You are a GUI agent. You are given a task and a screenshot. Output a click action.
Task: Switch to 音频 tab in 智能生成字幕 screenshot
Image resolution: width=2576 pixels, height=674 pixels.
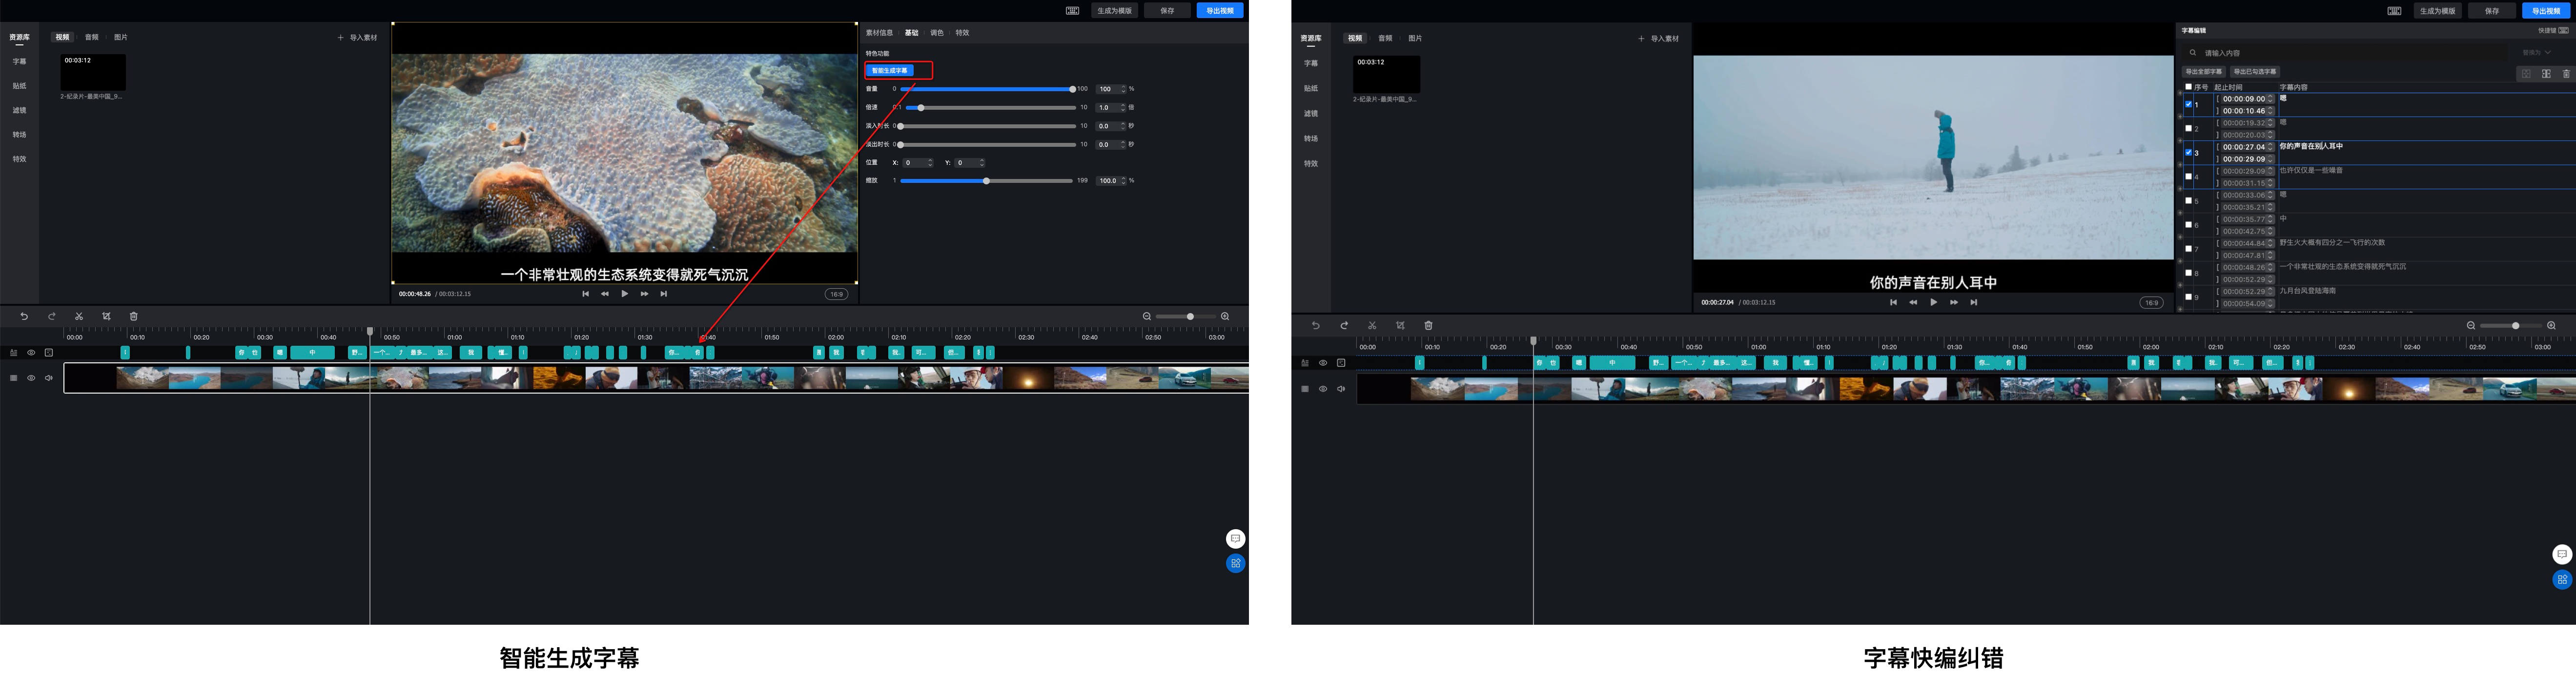92,37
